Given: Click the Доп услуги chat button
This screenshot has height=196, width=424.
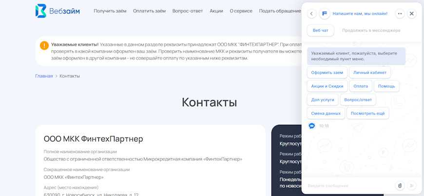Looking at the screenshot, I should tap(323, 100).
